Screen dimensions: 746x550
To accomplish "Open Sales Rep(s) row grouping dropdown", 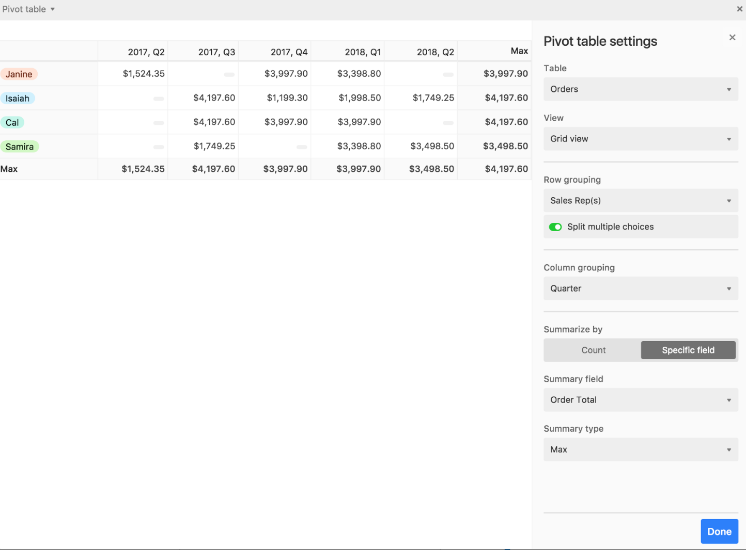I will (640, 201).
